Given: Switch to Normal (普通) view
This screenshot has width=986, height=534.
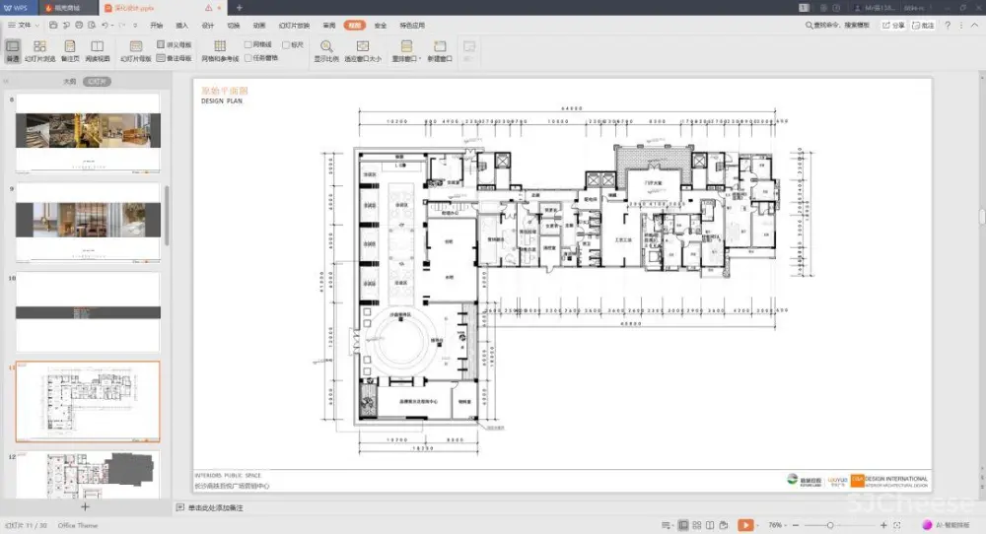Looking at the screenshot, I should 12,50.
